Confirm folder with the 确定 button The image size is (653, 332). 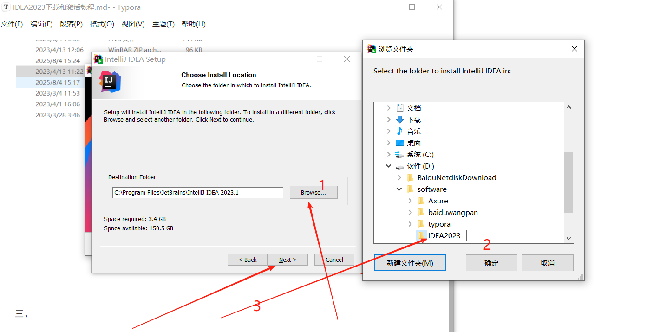491,263
